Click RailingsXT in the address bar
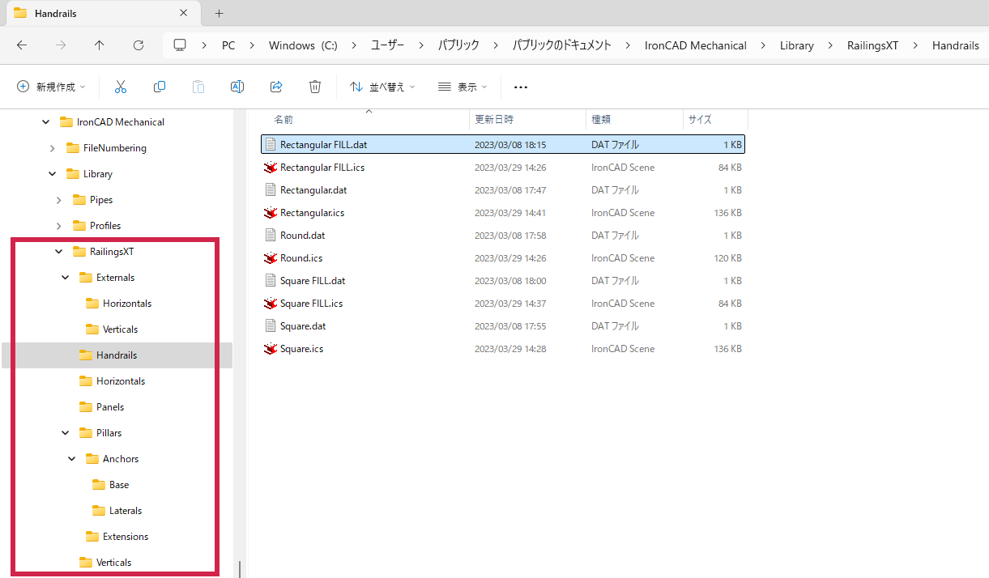This screenshot has width=989, height=578. tap(873, 45)
